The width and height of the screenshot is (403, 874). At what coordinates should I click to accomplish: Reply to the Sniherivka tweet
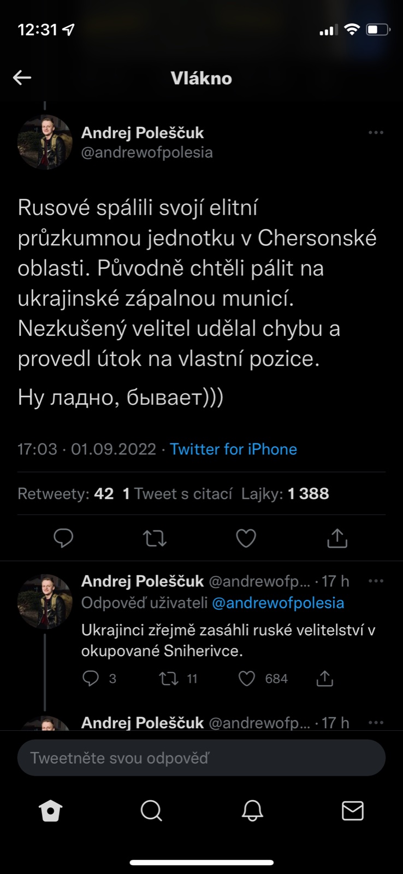91,678
